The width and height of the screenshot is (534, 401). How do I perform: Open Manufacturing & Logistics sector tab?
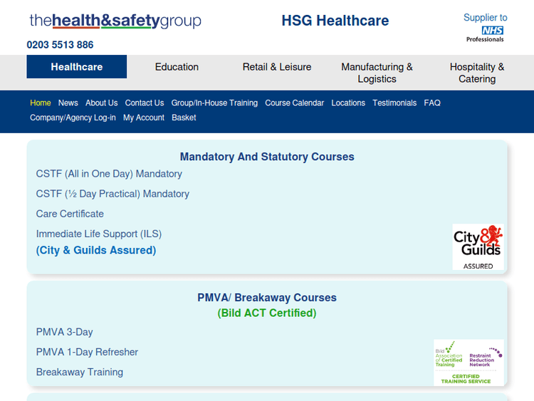point(377,73)
